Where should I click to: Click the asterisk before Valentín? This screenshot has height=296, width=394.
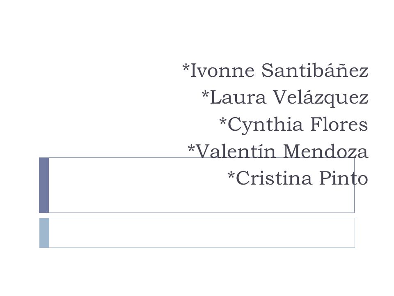tap(191, 149)
